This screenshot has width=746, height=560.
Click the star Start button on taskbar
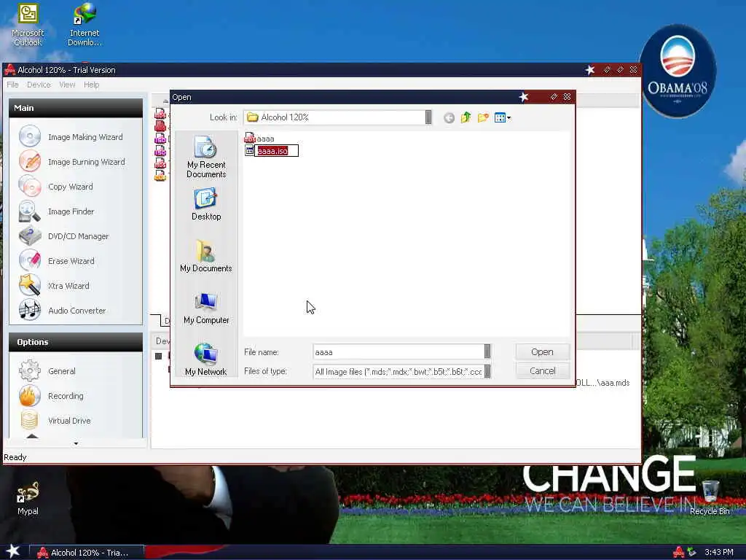click(x=12, y=551)
